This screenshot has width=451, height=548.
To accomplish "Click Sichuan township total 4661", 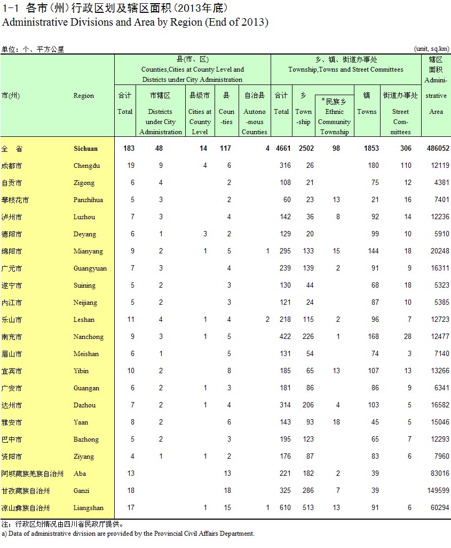I will pyautogui.click(x=283, y=149).
